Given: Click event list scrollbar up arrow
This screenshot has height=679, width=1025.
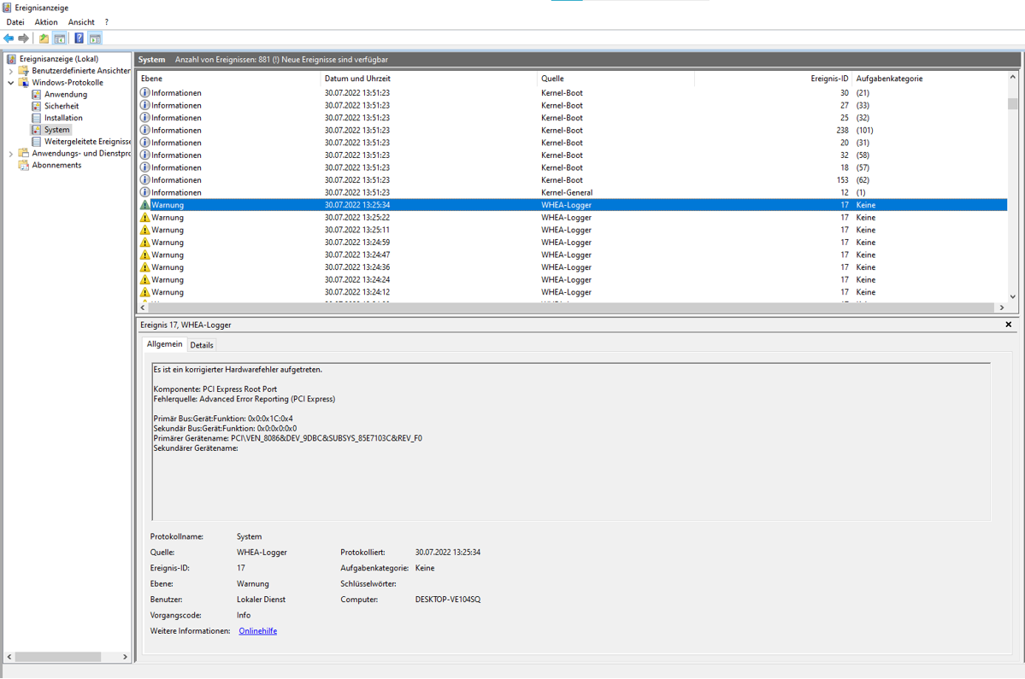Looking at the screenshot, I should coord(1012,77).
